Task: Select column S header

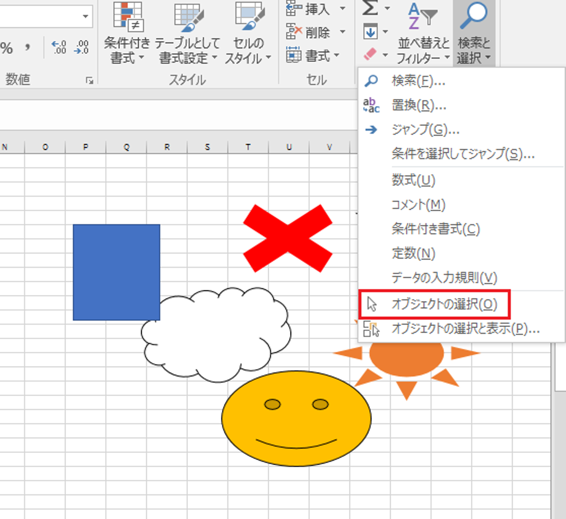Action: tap(208, 147)
